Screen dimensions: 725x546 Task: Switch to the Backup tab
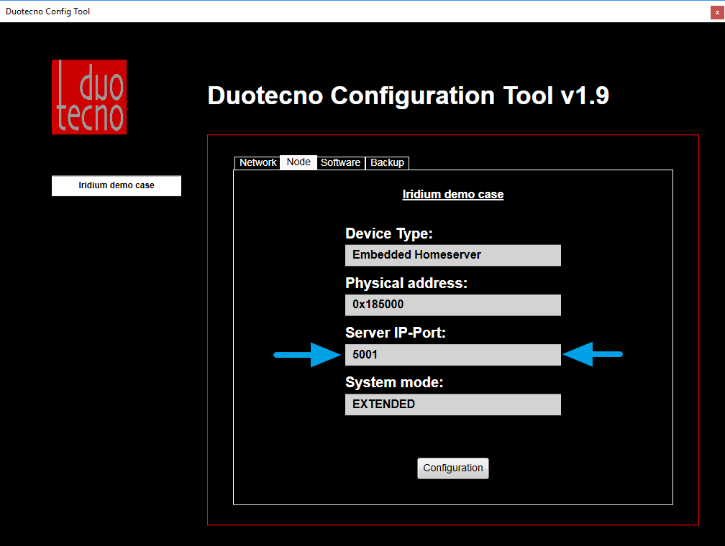point(387,162)
